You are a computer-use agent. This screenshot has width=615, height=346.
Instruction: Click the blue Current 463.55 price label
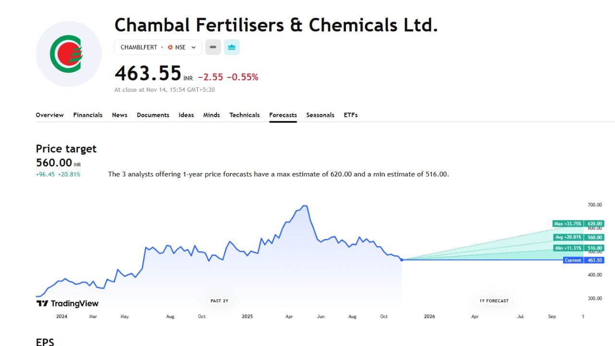(x=583, y=260)
